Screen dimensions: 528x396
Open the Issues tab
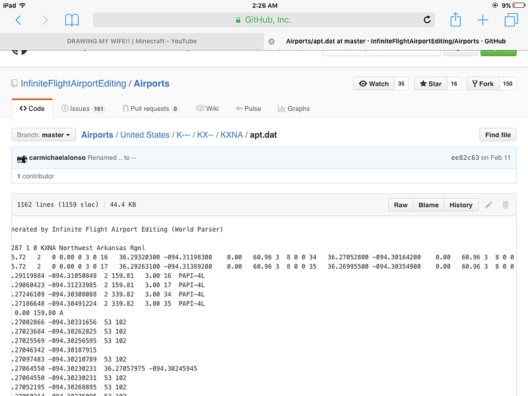84,108
